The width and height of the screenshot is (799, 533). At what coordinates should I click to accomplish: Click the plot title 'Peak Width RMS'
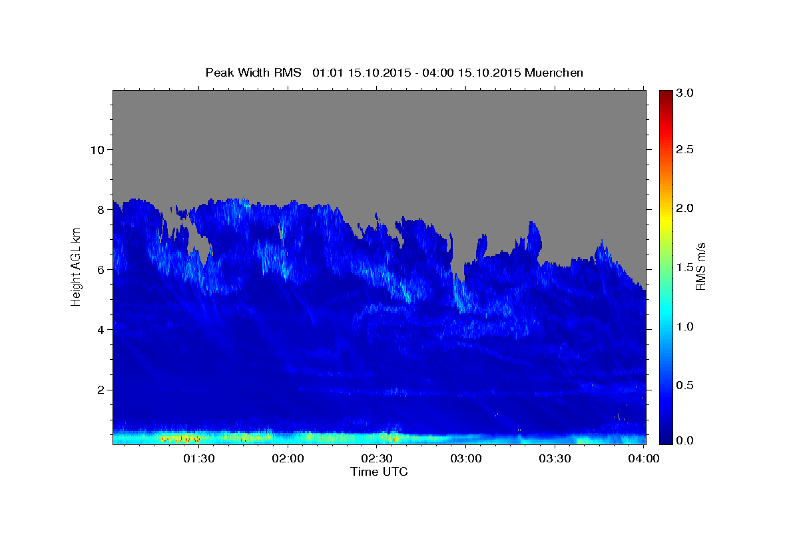tap(254, 73)
